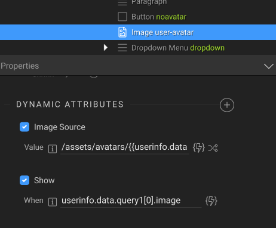Select the Dropdown Menu dropdown row

[x=138, y=48]
